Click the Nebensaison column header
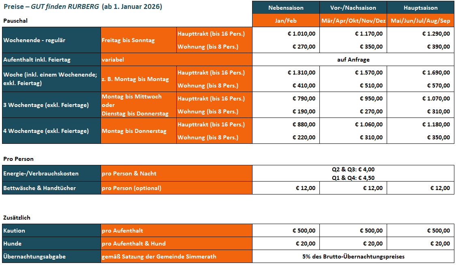 [x=286, y=8]
